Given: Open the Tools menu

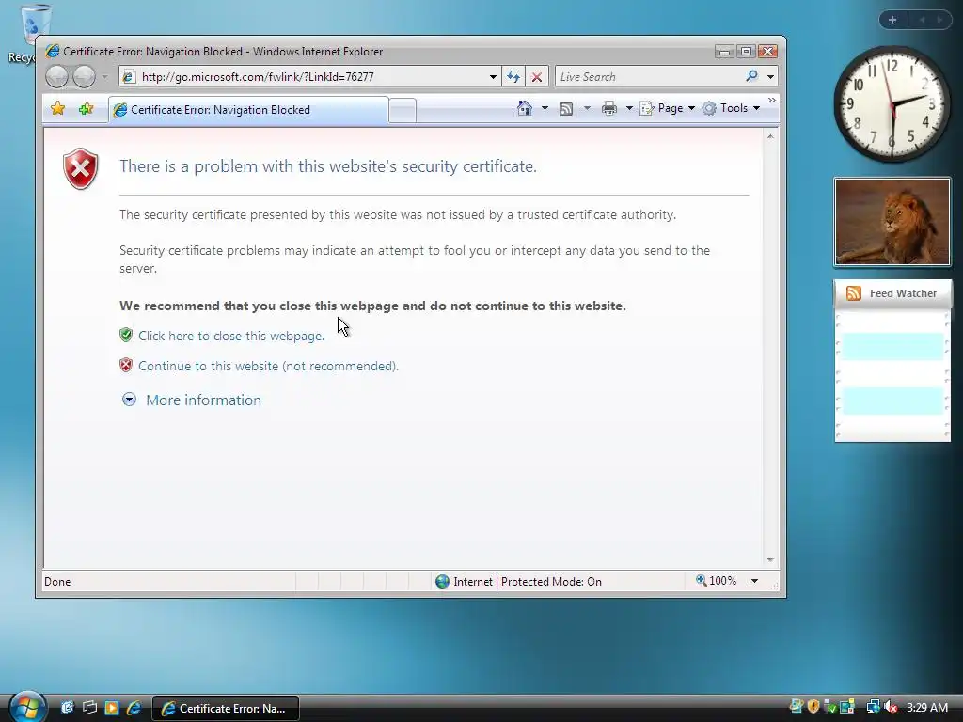Looking at the screenshot, I should (731, 108).
